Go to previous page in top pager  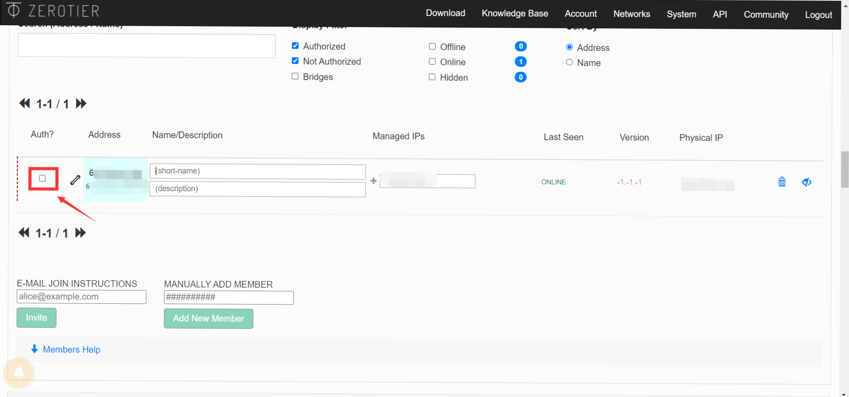click(x=24, y=104)
